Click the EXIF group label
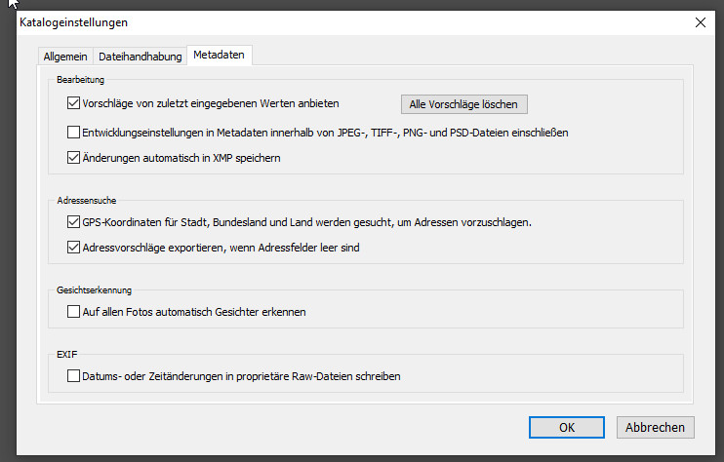Screen dimensions: 724x462 coord(67,353)
